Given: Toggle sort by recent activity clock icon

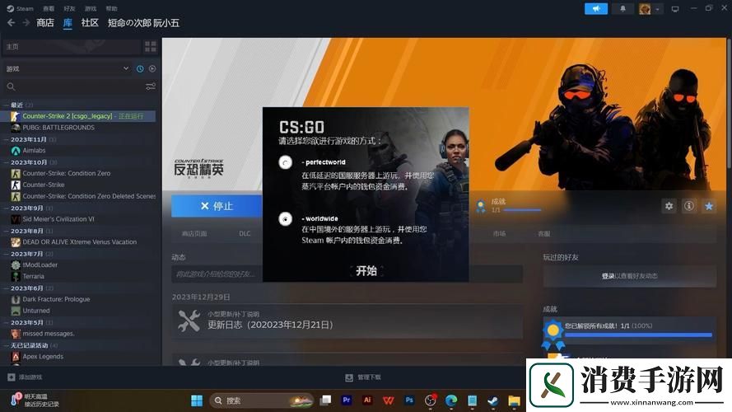Looking at the screenshot, I should [x=140, y=68].
